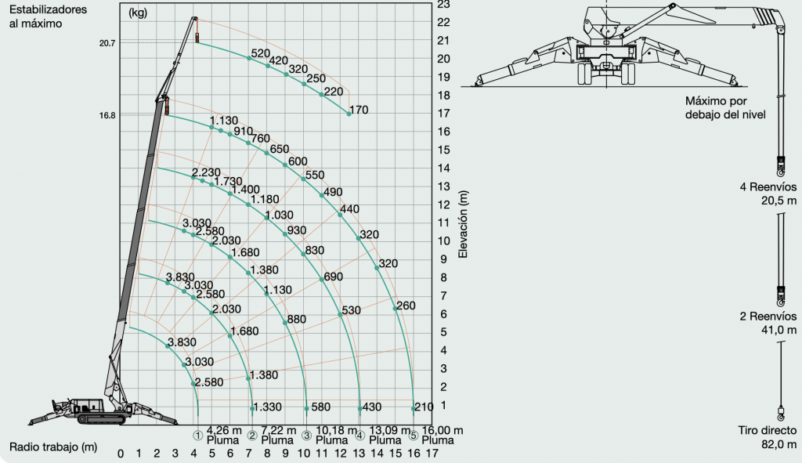Click the circled number 4 boom marker
The width and height of the screenshot is (802, 463).
[x=360, y=436]
